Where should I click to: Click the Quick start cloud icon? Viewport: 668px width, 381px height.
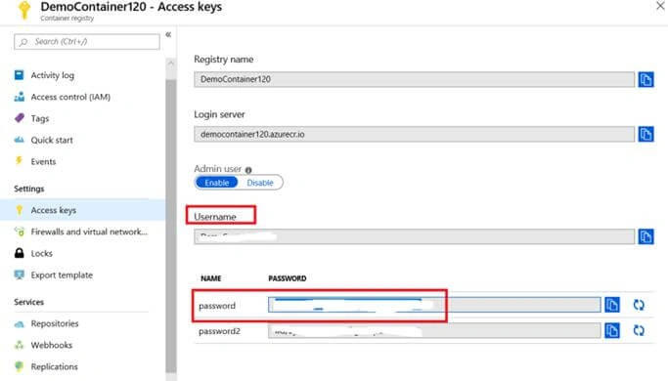tap(20, 140)
